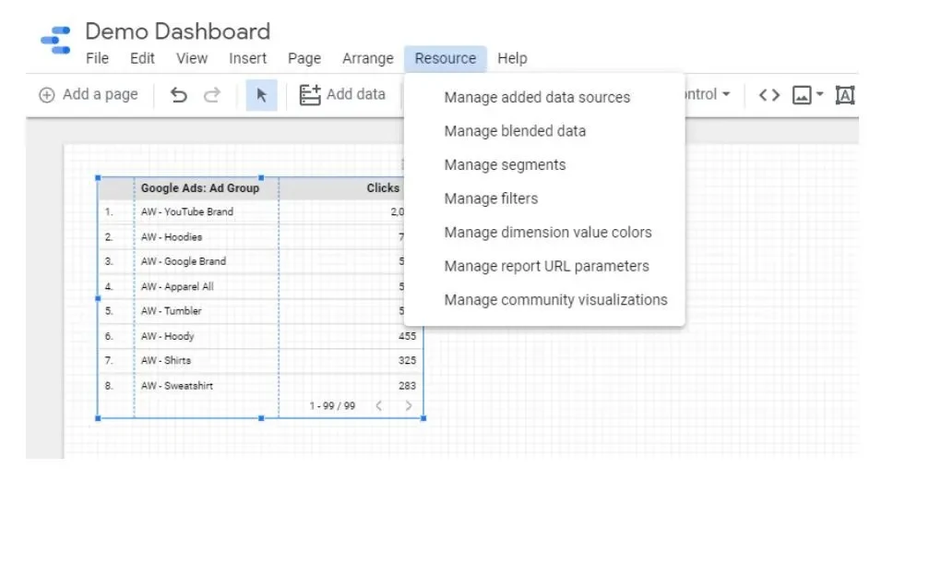
Task: Click the image insertion icon
Action: point(800,93)
